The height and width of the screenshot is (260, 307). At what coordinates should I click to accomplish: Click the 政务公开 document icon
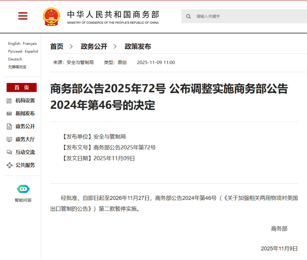point(9,127)
